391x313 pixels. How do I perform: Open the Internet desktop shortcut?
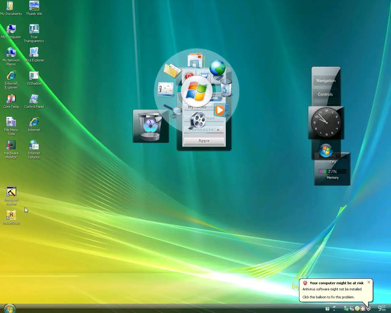tap(34, 124)
